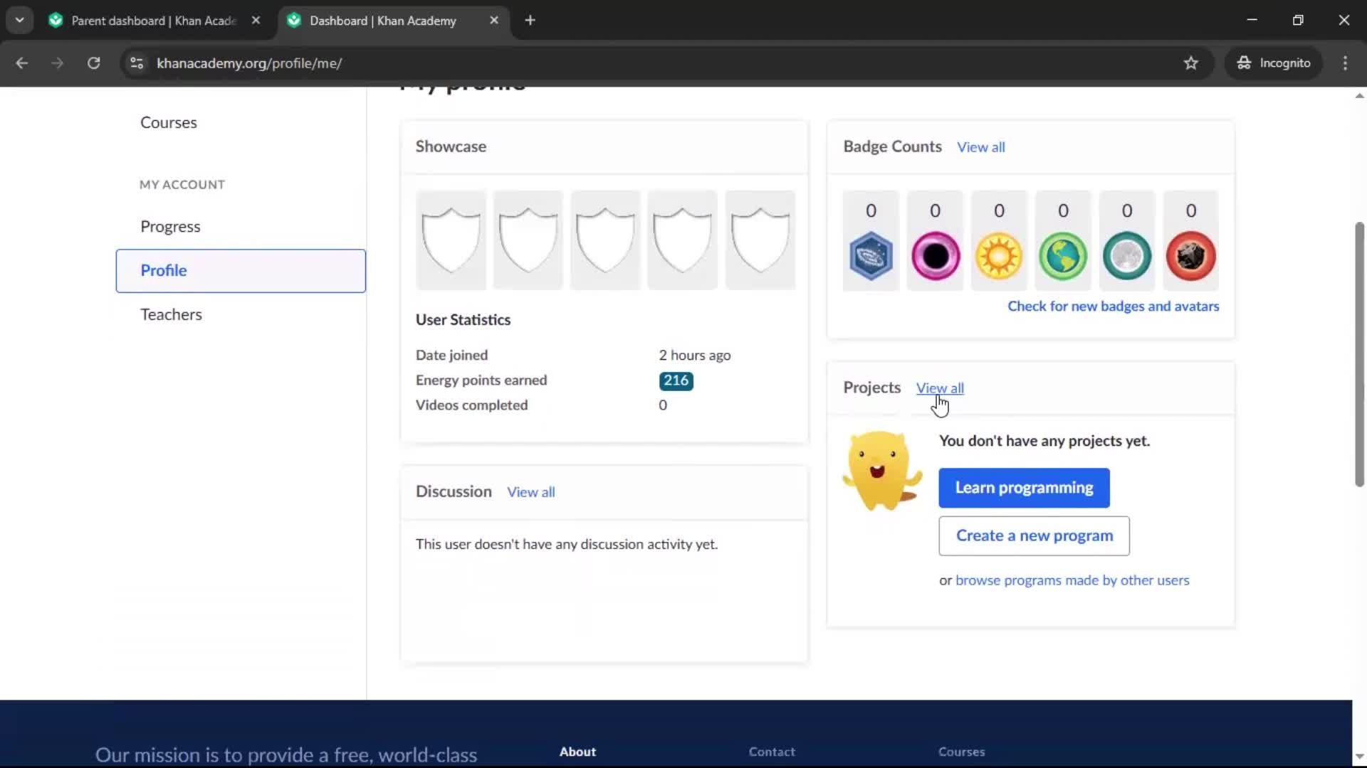The width and height of the screenshot is (1367, 768).
Task: Select the fourth empty showcase shield
Action: click(x=682, y=240)
